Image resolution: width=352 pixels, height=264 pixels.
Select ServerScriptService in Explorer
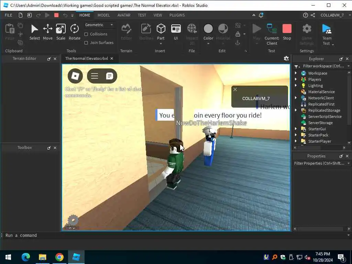[324, 116]
